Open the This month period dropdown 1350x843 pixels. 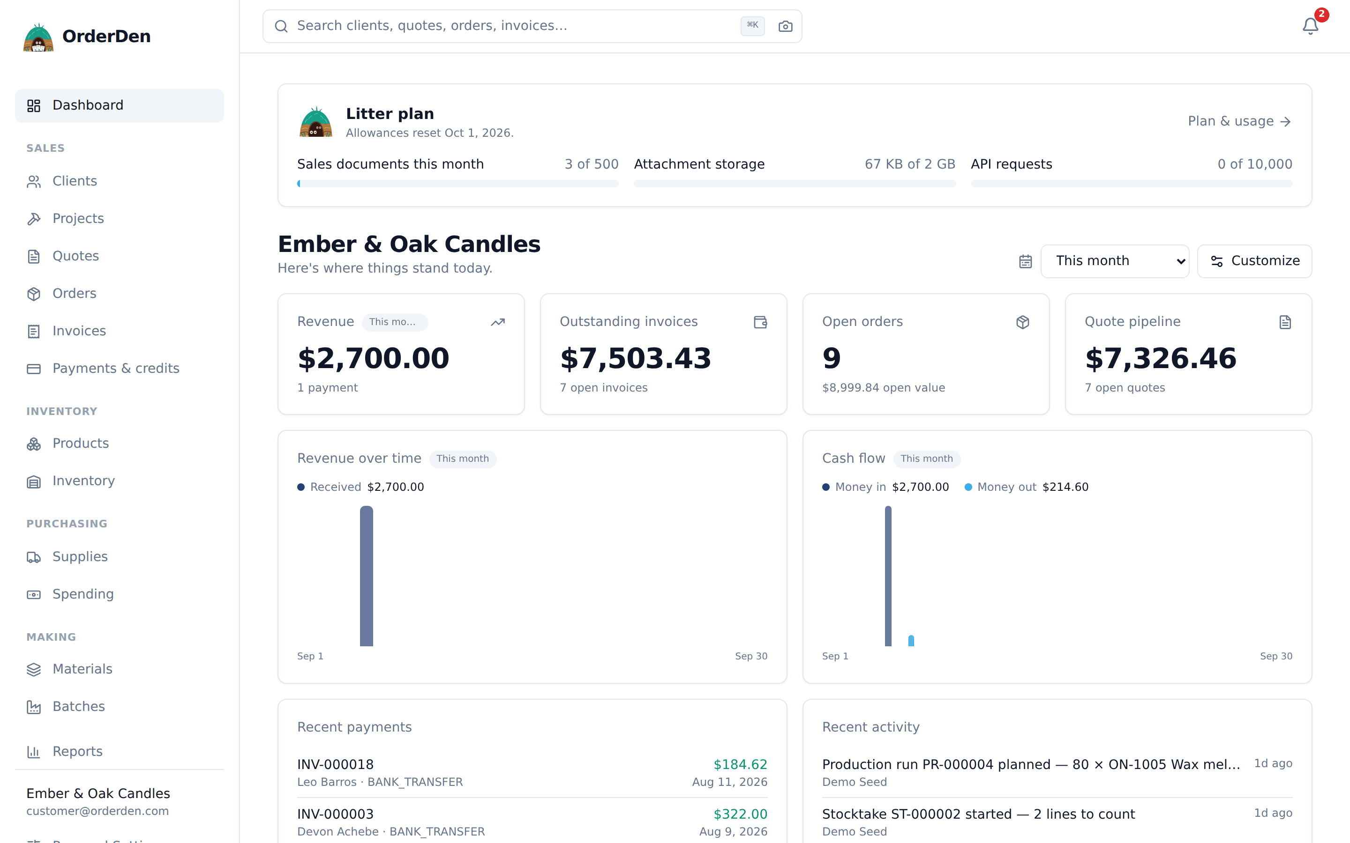click(1115, 261)
